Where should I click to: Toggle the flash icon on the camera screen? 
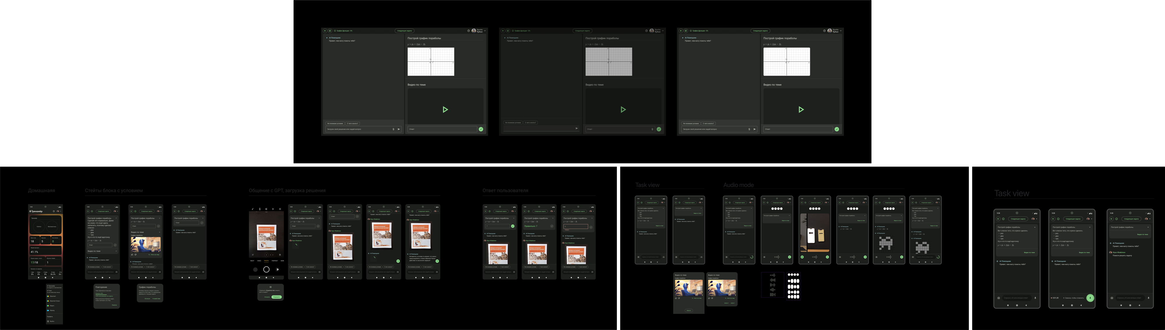pos(252,209)
